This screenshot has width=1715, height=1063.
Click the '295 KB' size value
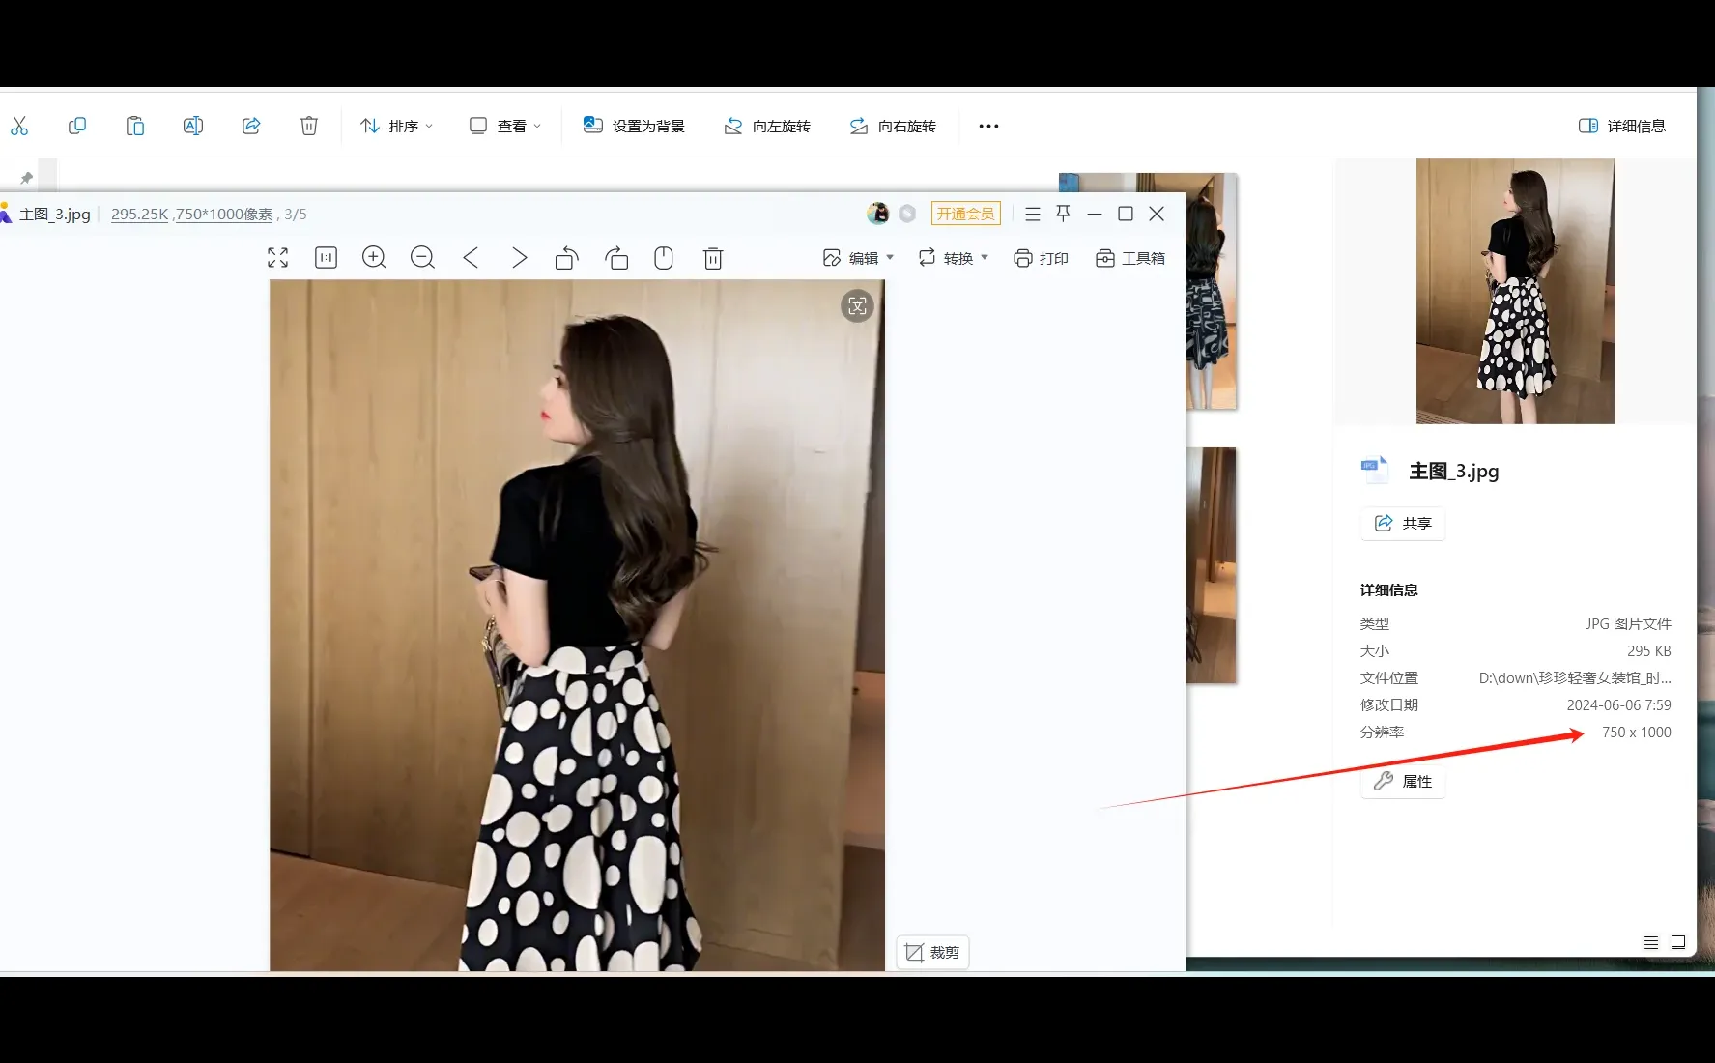click(1648, 651)
